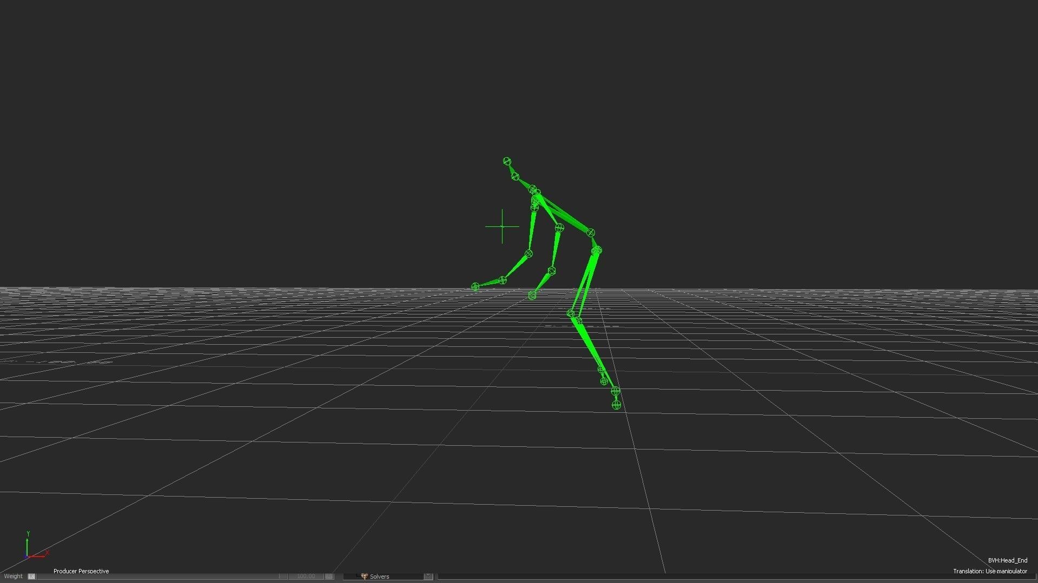Click the Weight label
Viewport: 1038px width, 583px height.
tap(13, 577)
